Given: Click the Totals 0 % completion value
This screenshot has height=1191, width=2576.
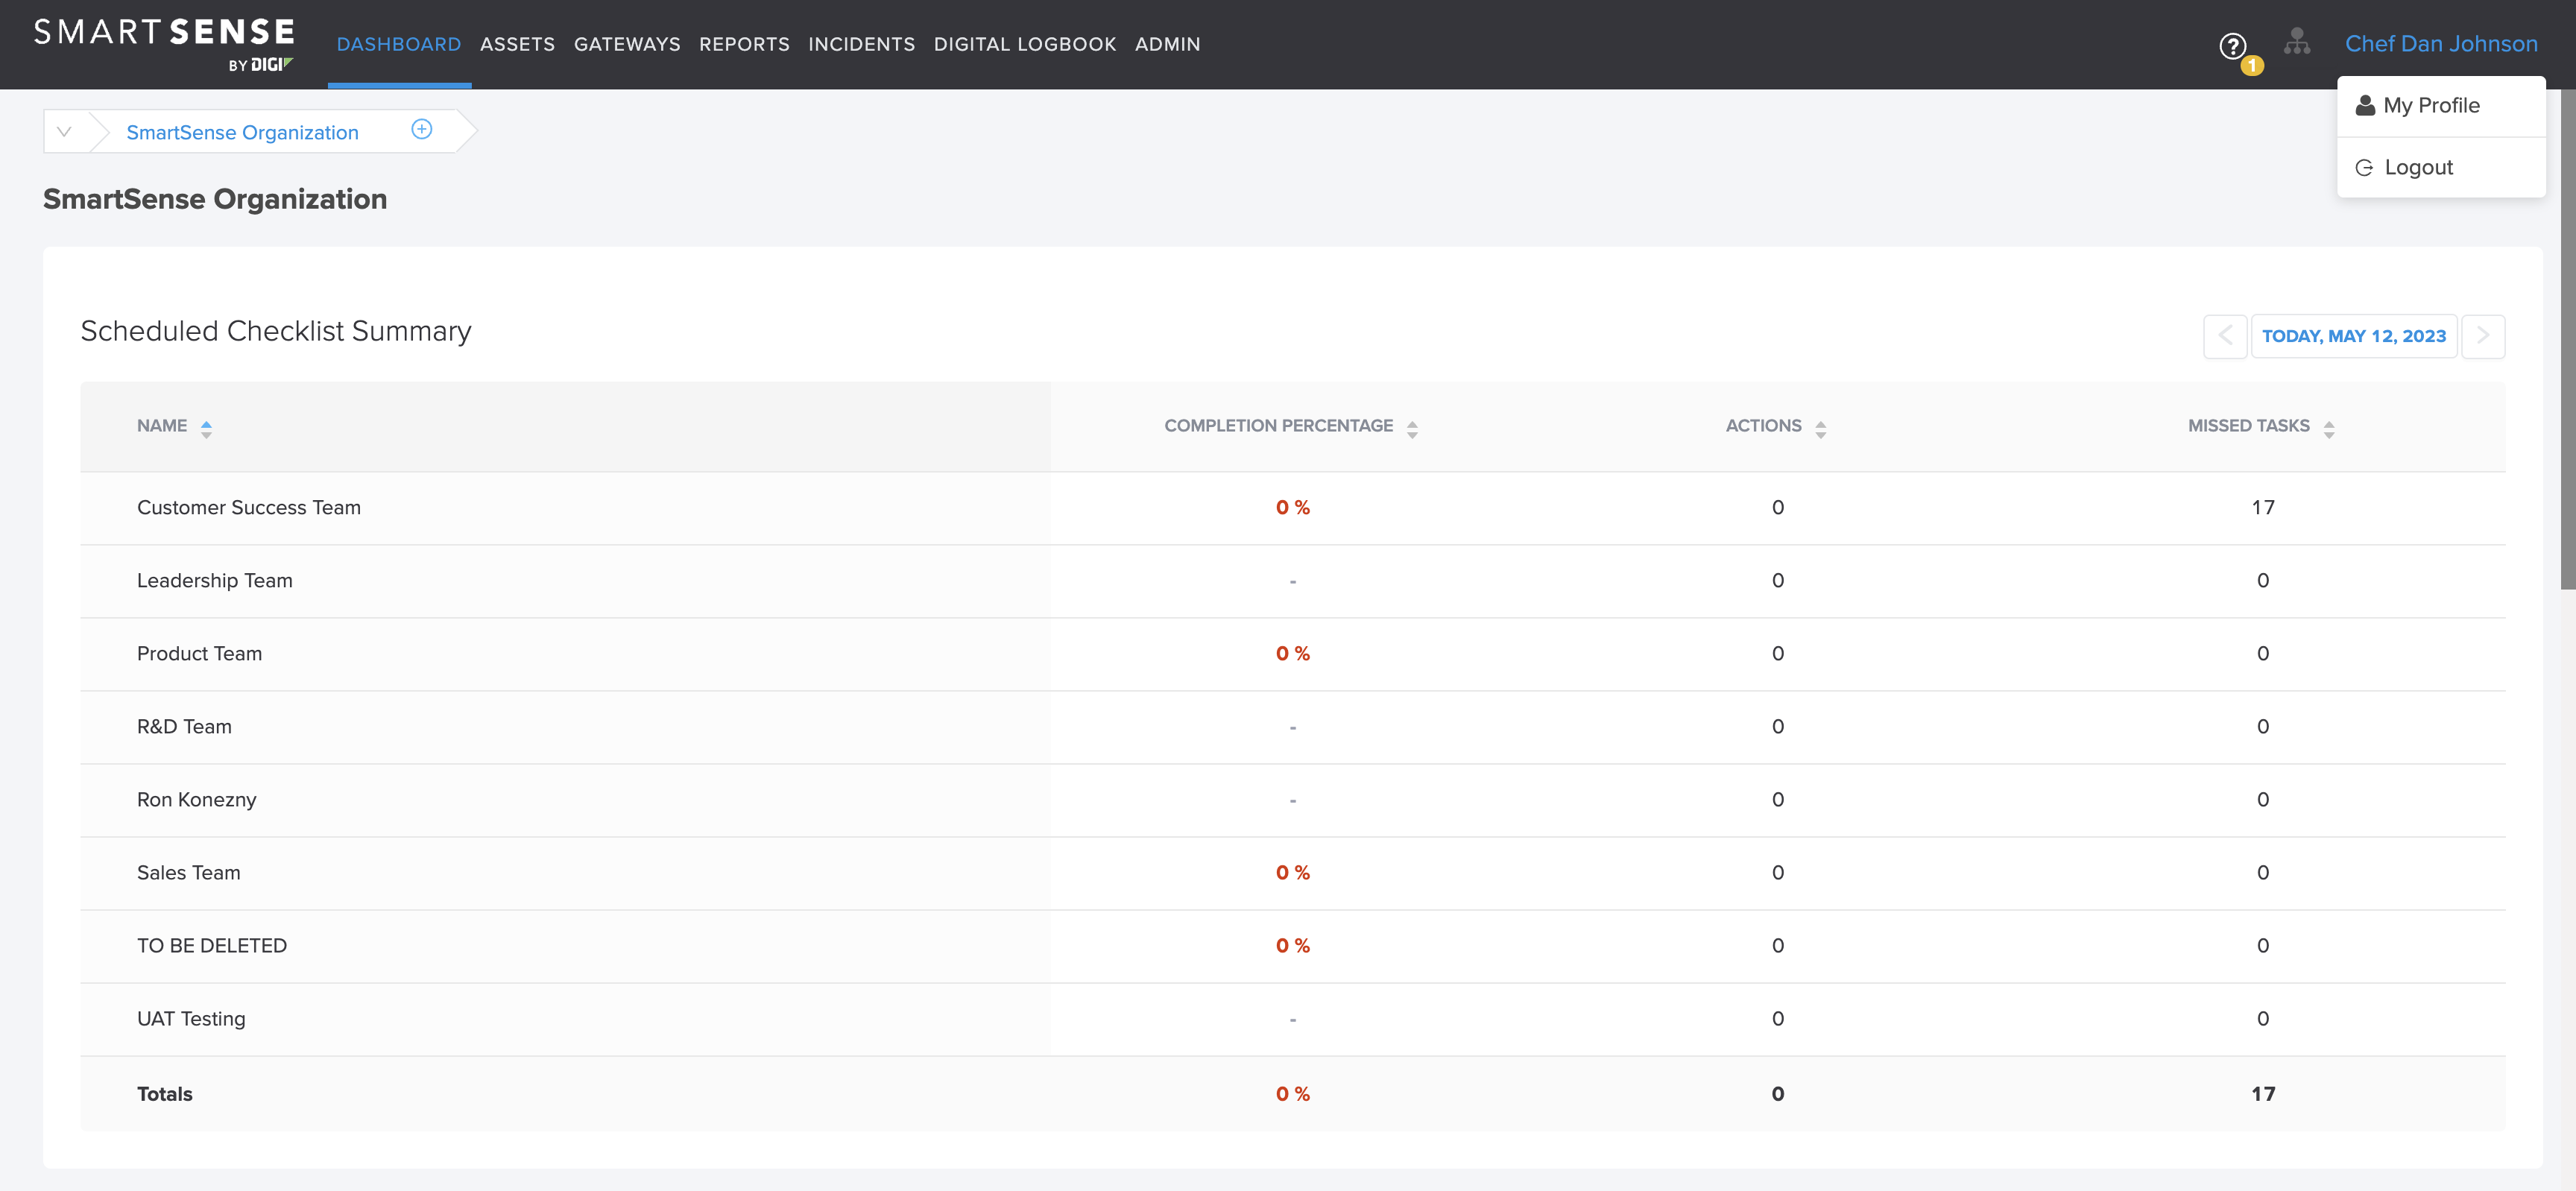Looking at the screenshot, I should click(1292, 1093).
